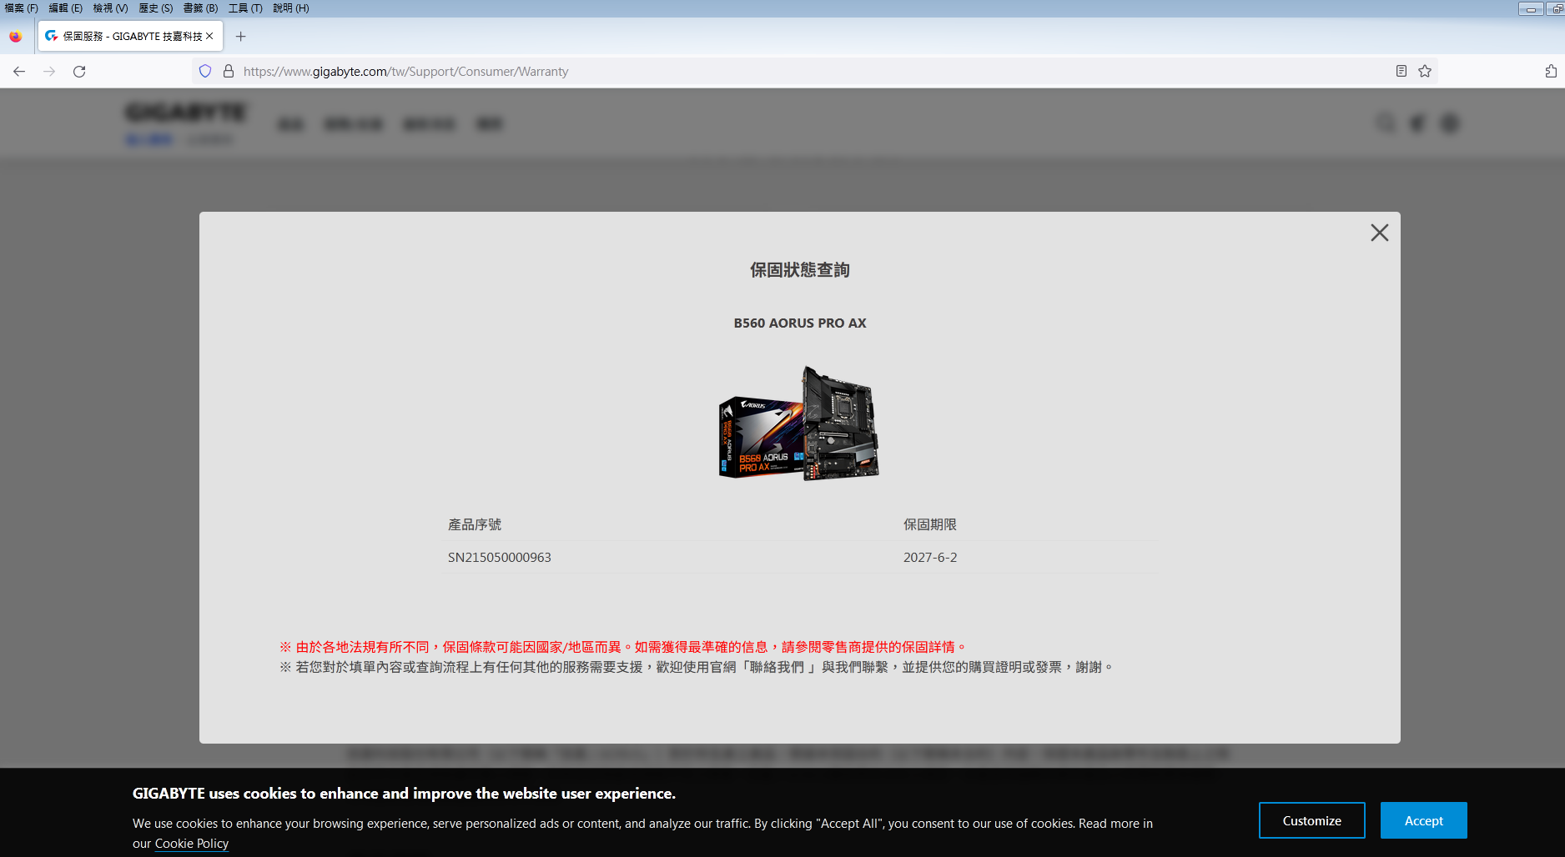Viewport: 1565px width, 857px height.
Task: Click the blurred search icon in header
Action: [1386, 123]
